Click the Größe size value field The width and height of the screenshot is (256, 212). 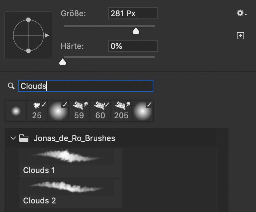(133, 14)
